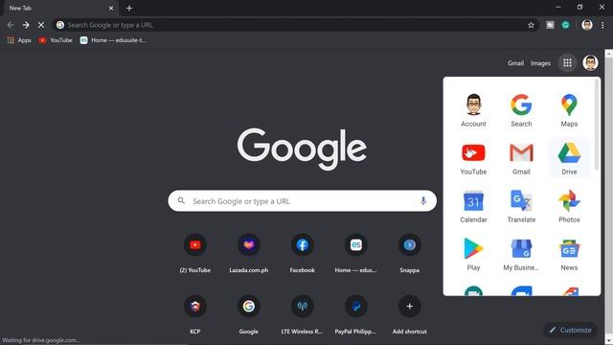The height and width of the screenshot is (345, 613).
Task: Click the page vertical scrollbar down arrow
Action: coord(609,340)
